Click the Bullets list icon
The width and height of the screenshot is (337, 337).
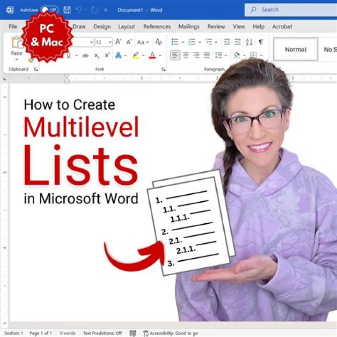[x=175, y=42]
